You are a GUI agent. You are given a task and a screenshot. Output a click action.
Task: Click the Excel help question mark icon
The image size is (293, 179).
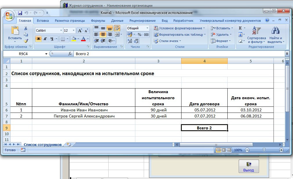pos(267,21)
